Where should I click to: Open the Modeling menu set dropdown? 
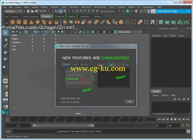[x=13, y=11]
